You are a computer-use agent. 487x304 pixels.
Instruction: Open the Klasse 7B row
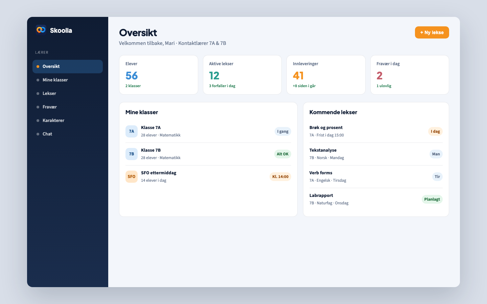point(208,154)
